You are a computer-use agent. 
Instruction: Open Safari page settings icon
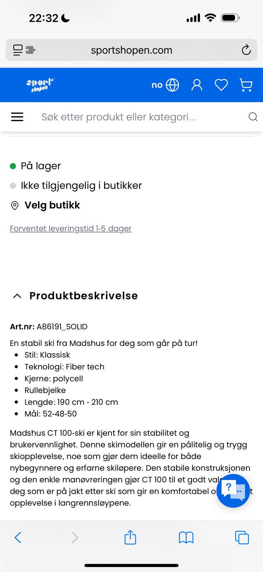(24, 50)
